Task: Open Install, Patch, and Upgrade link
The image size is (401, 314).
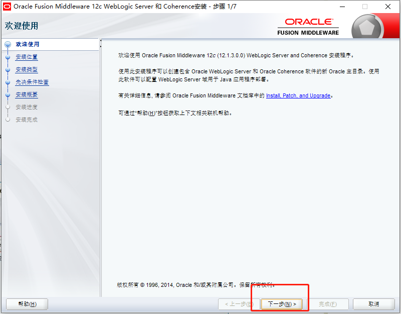Action: coord(298,95)
